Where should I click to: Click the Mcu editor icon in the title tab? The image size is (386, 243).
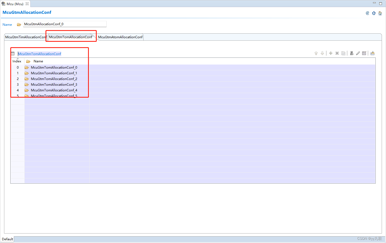(x=3, y=4)
